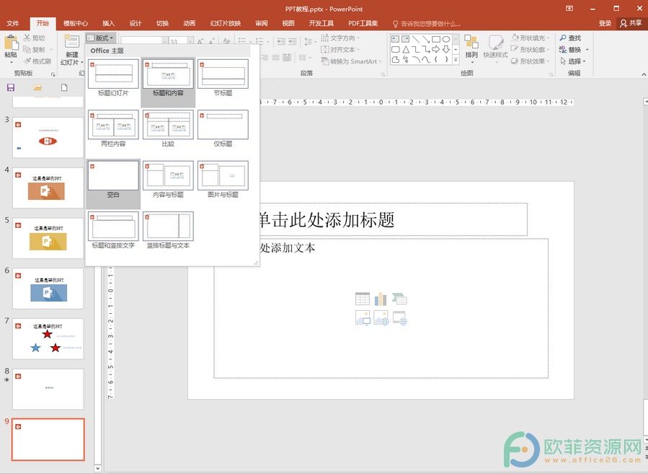This screenshot has height=474, width=648.
Task: Select the oval shape in gallery
Action: [x=446, y=39]
